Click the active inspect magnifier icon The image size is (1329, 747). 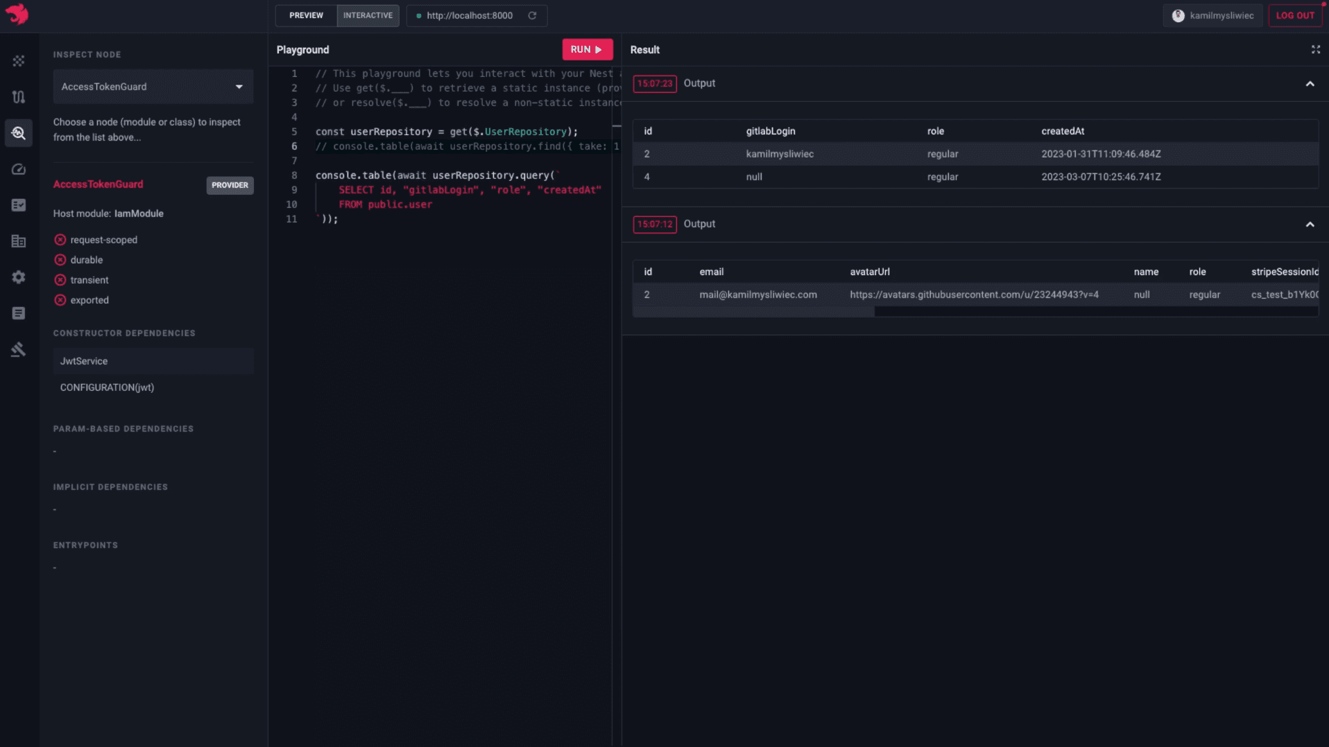[19, 133]
